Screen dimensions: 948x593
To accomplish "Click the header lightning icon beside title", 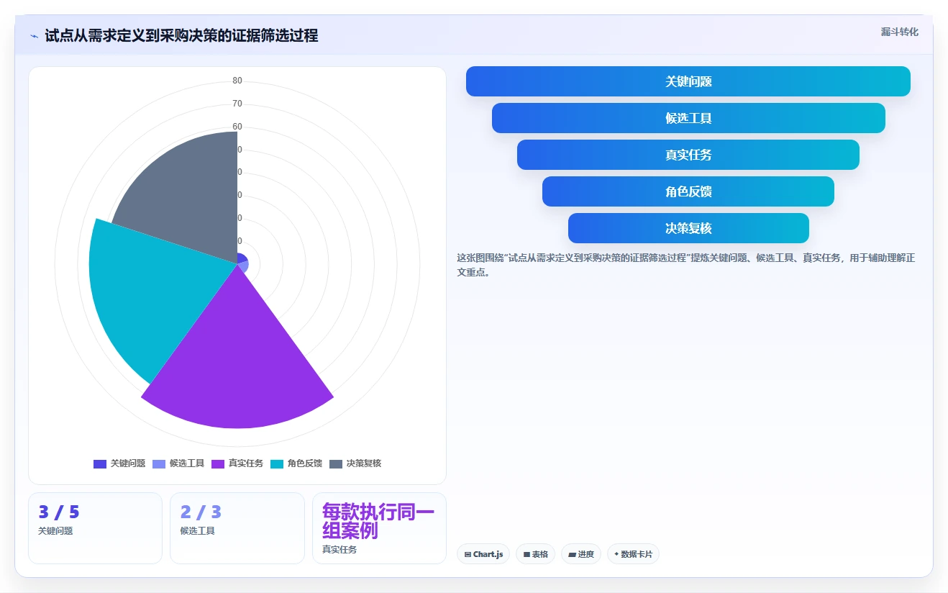I will 34,36.
